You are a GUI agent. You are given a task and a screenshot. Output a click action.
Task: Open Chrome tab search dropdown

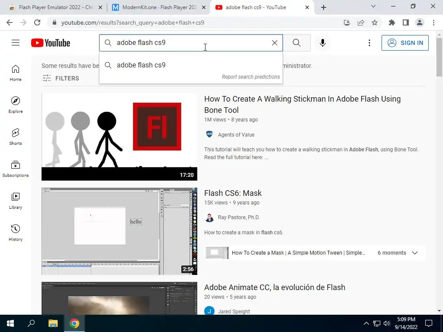coord(373,6)
